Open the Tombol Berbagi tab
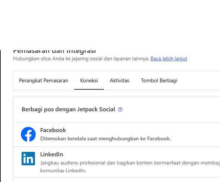This screenshot has height=182, width=220. (159, 80)
